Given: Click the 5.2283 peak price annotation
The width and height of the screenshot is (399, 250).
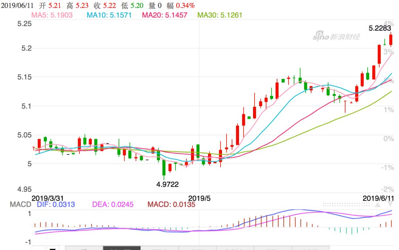Looking at the screenshot, I should 380,28.
